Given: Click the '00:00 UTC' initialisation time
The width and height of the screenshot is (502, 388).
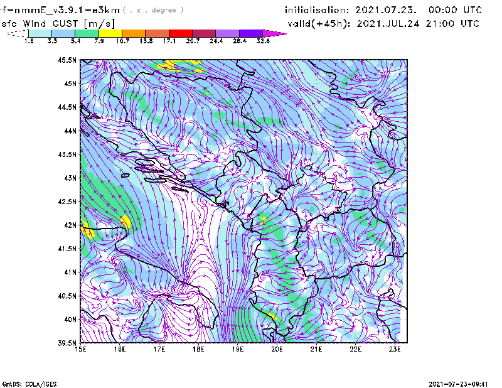Looking at the screenshot, I should 456,10.
